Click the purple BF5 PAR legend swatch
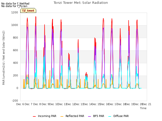The width and height of the screenshot is (162, 121). click(x=89, y=116)
